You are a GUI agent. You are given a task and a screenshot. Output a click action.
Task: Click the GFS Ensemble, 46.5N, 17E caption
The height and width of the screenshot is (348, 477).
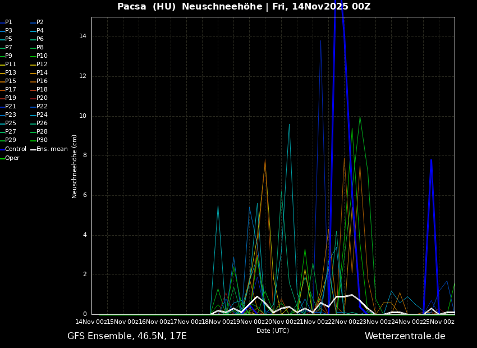[x=127, y=336]
